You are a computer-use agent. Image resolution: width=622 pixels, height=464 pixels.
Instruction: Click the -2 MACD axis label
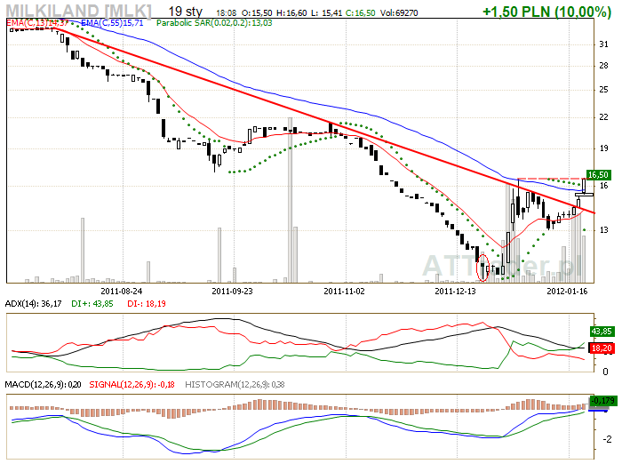(x=607, y=439)
